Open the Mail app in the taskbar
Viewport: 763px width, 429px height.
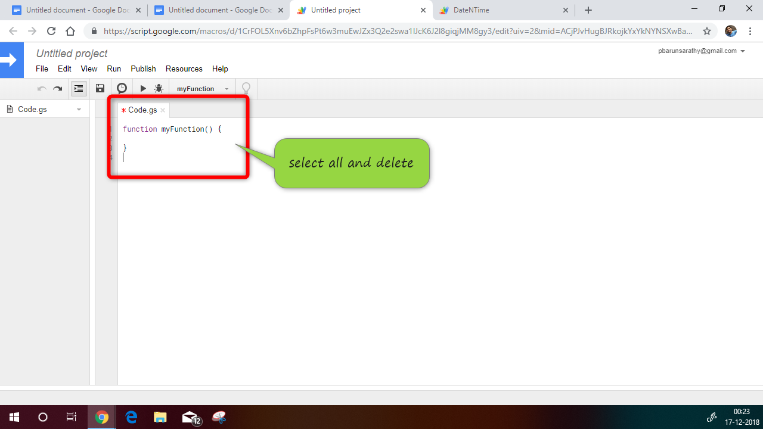click(191, 418)
